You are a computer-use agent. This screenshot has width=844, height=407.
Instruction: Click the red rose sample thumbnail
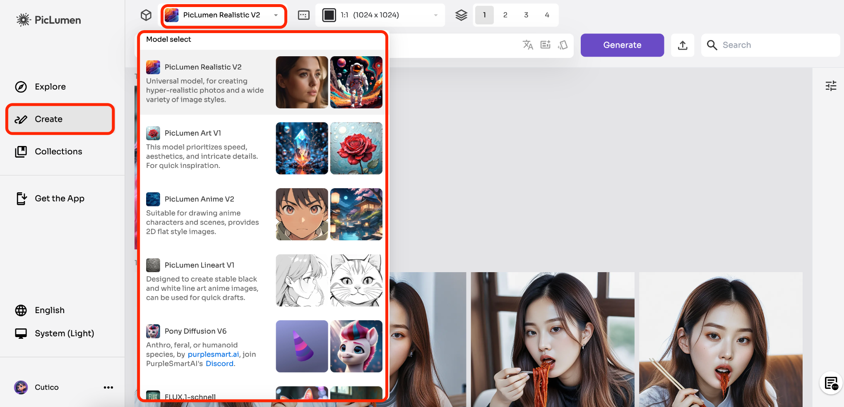point(356,148)
